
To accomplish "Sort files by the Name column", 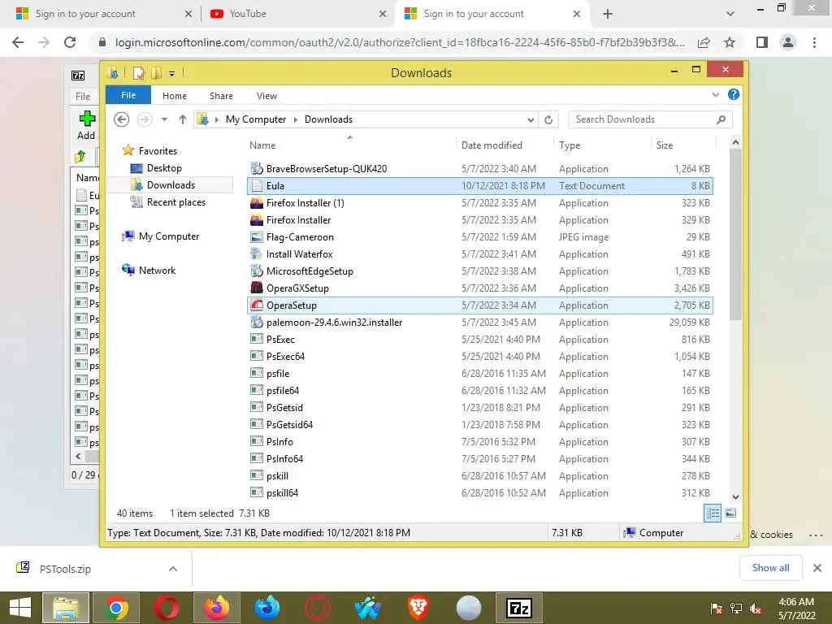I will click(350, 145).
